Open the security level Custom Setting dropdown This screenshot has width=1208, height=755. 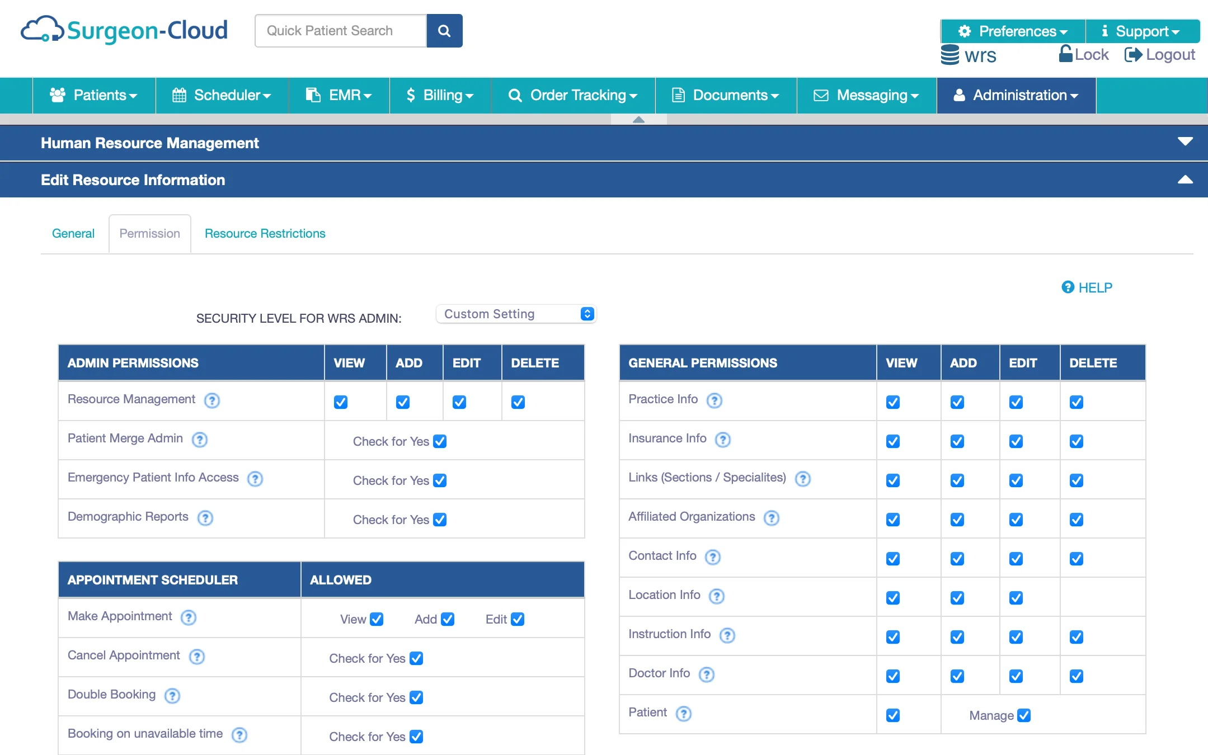click(516, 314)
